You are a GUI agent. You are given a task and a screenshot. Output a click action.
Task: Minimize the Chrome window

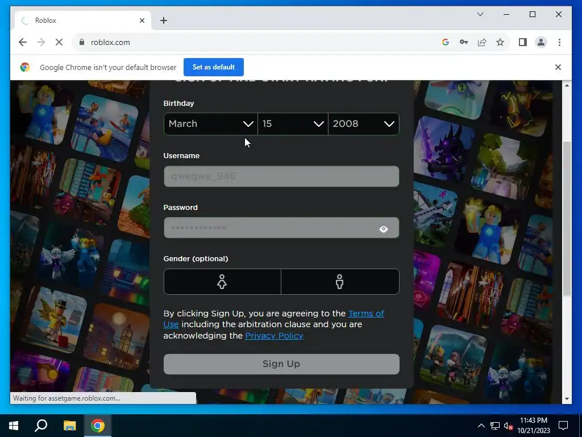pos(506,14)
